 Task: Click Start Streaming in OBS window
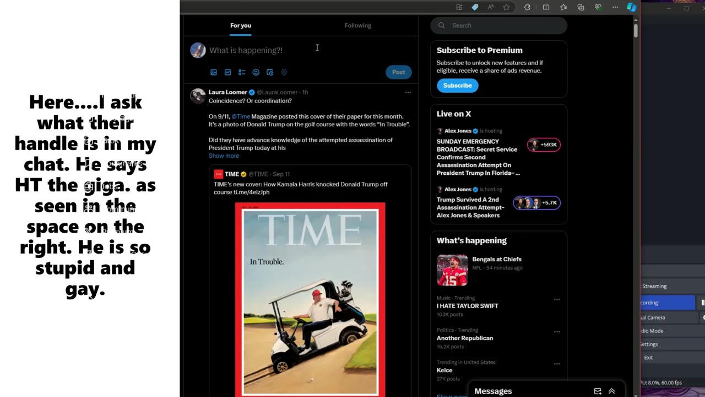pos(666,286)
